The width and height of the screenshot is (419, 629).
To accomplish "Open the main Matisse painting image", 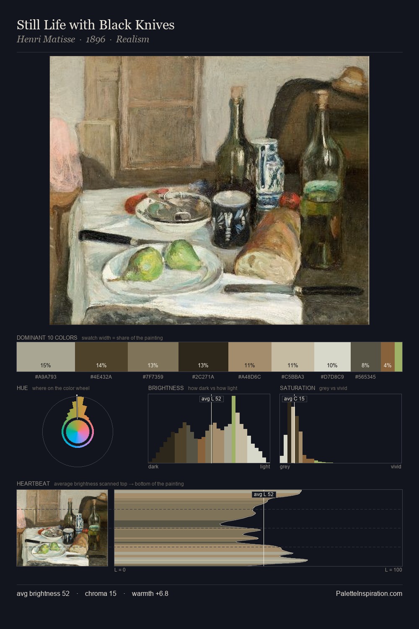I will [209, 190].
